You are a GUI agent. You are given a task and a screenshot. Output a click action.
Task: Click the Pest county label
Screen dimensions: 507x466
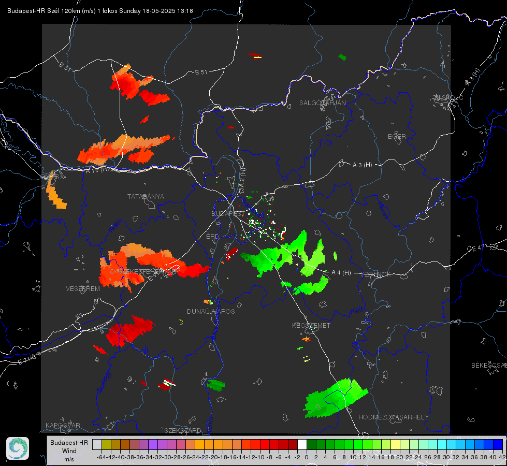click(x=357, y=312)
